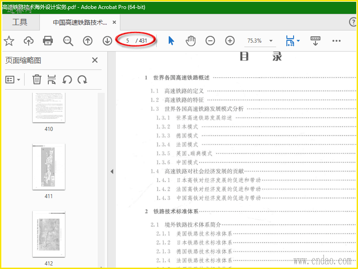Close the 页面缩略图 panel
Screen dimensions: 358x269
tap(95, 60)
